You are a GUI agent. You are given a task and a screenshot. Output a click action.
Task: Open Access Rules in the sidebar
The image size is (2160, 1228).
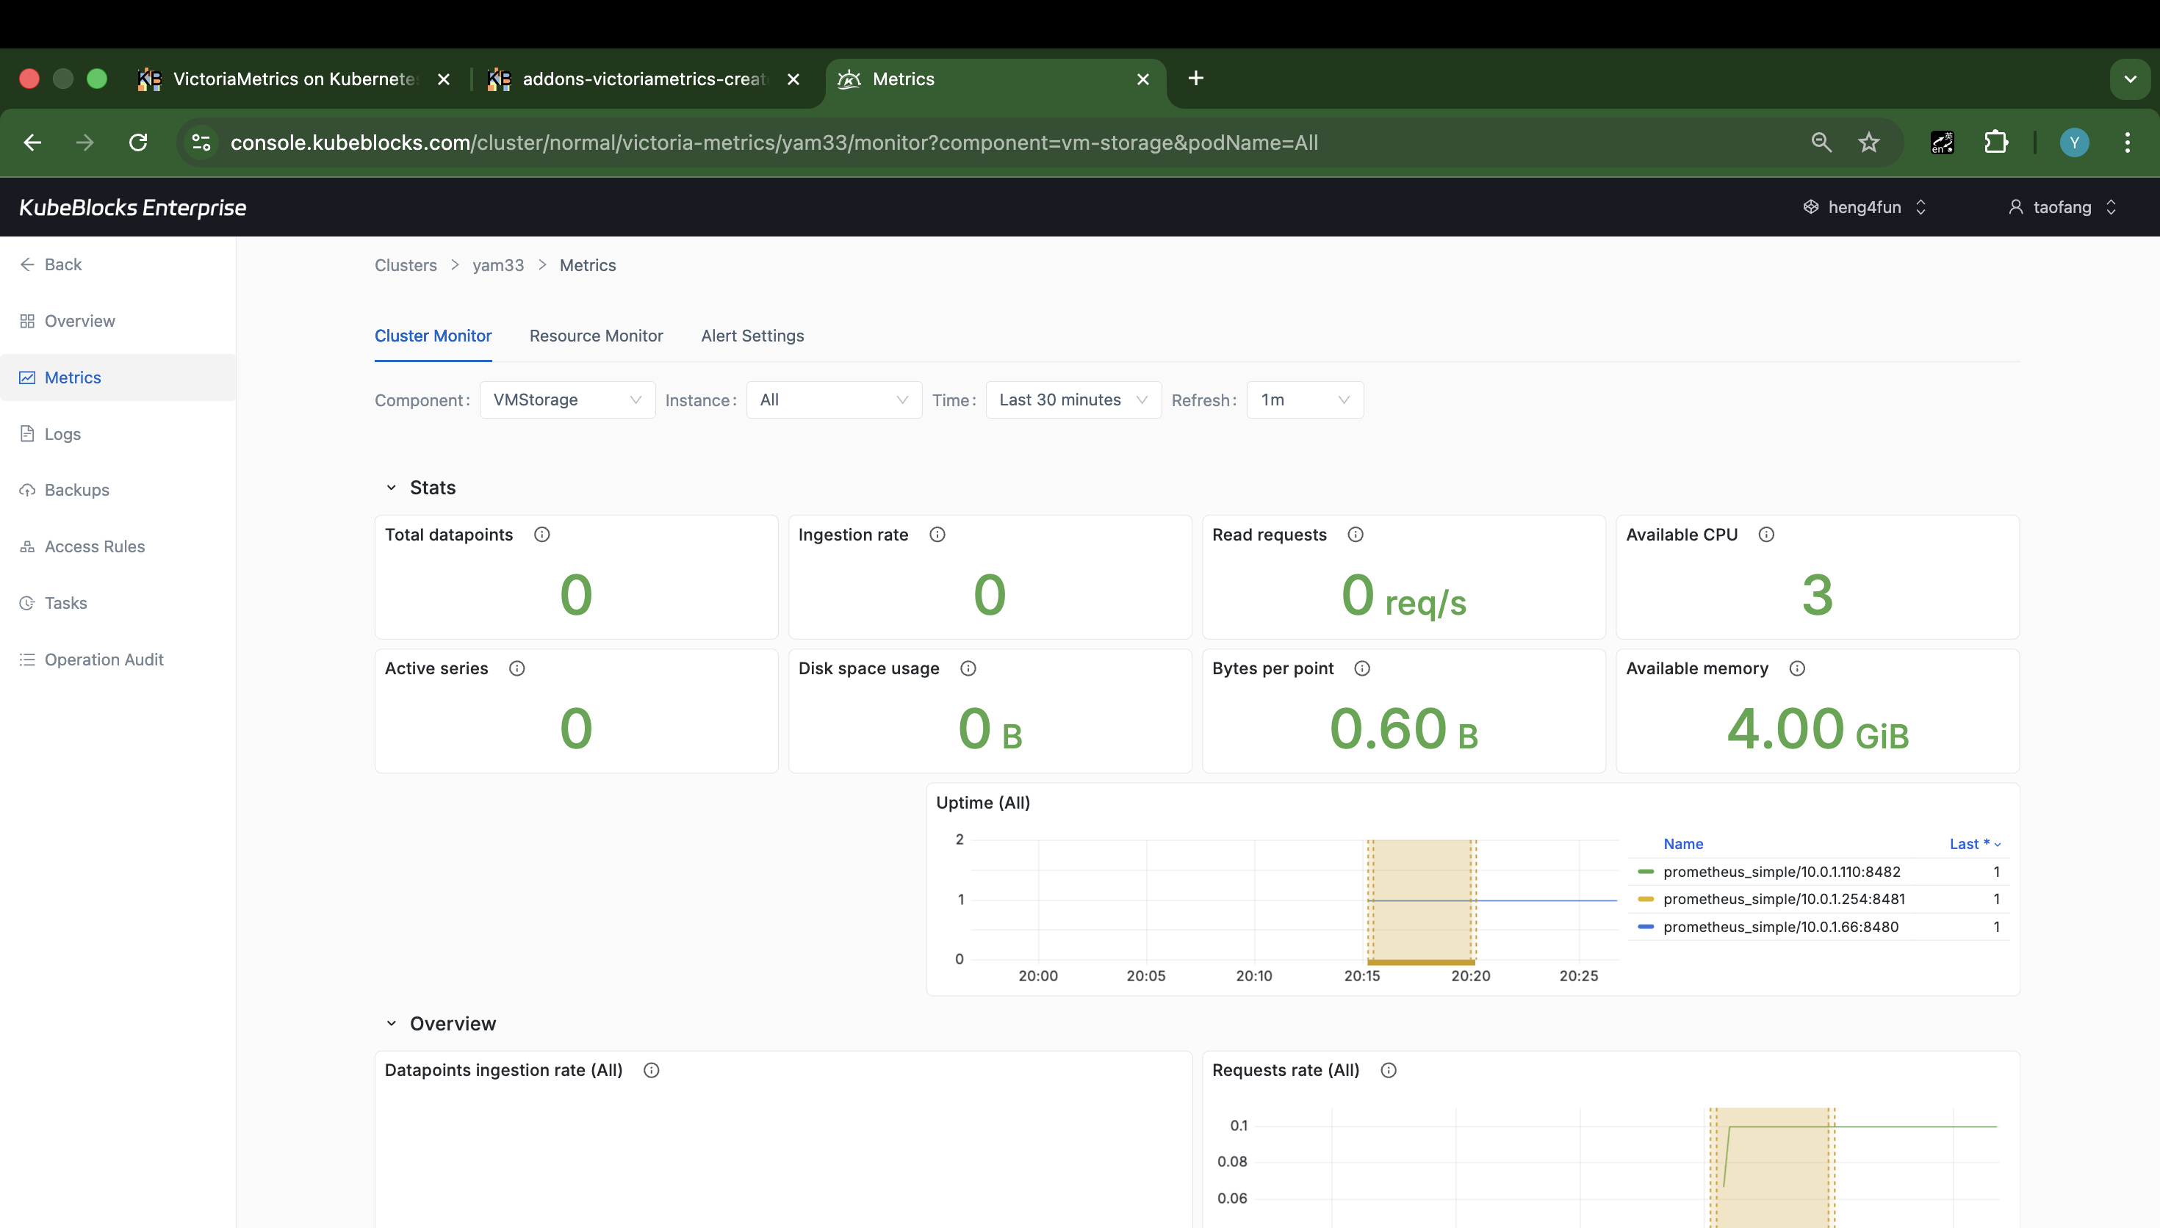(x=118, y=546)
